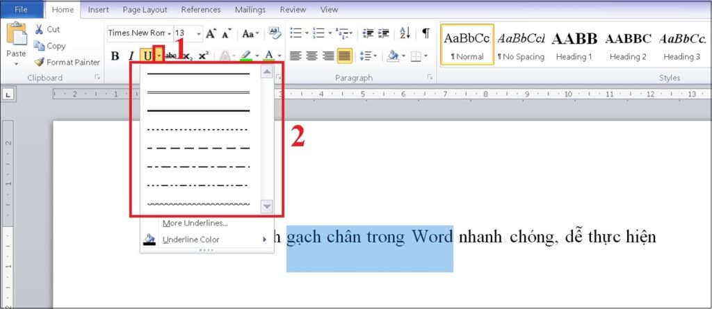
Task: Apply superscript formatting
Action: [x=204, y=56]
